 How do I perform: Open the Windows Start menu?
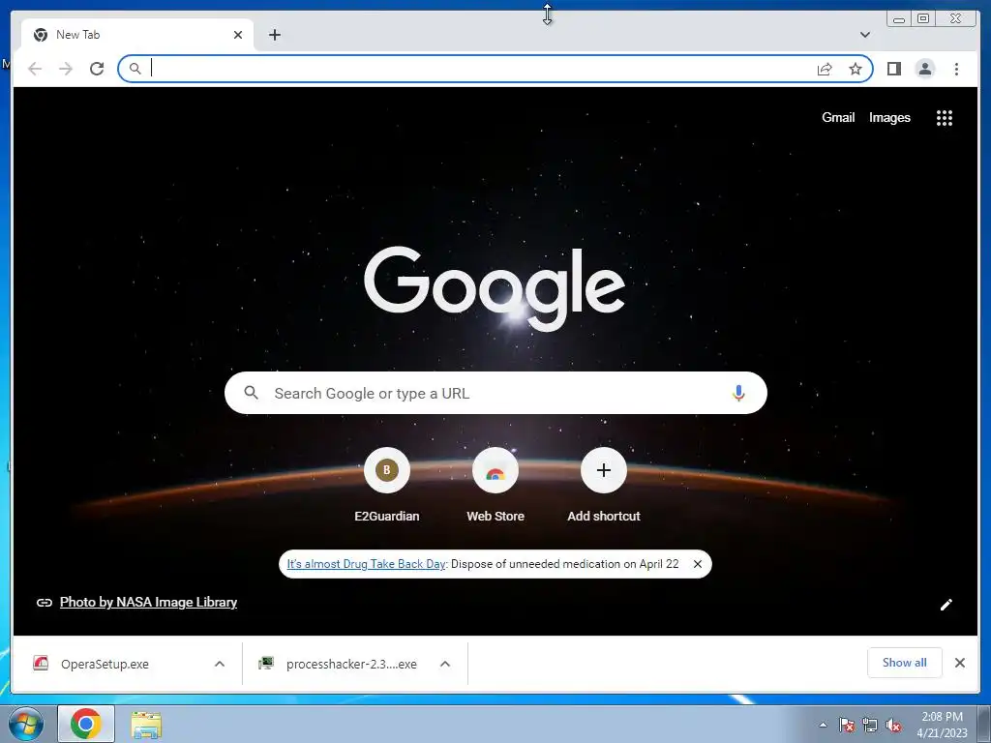coord(26,724)
